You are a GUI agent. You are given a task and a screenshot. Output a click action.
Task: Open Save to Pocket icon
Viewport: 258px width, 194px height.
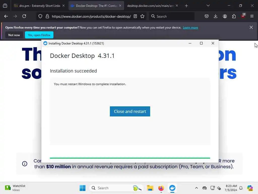click(x=207, y=16)
